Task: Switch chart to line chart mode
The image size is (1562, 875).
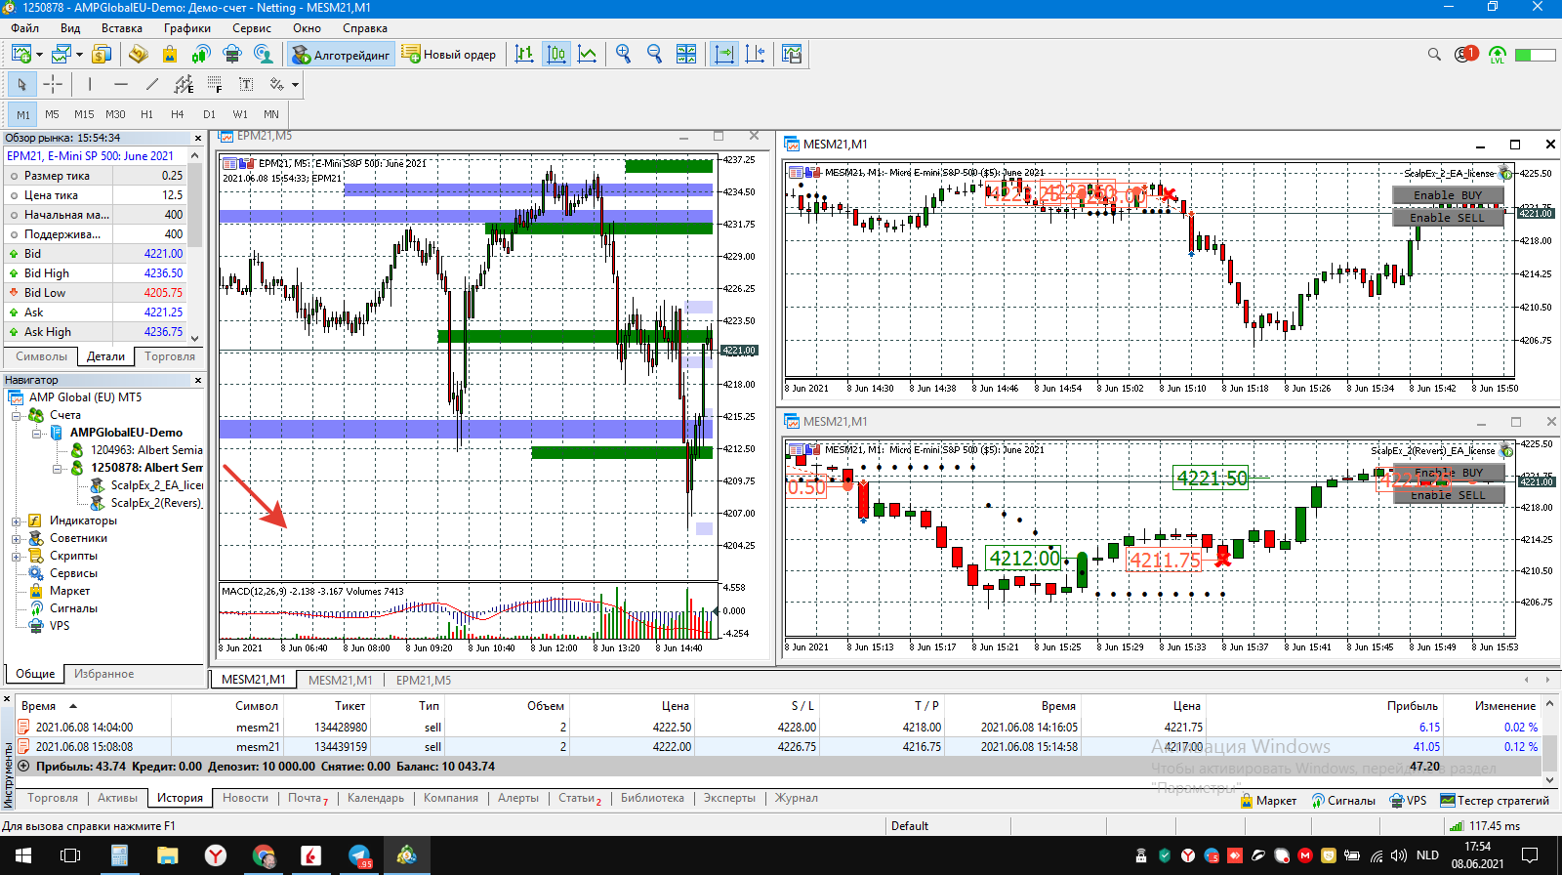Action: [x=588, y=55]
